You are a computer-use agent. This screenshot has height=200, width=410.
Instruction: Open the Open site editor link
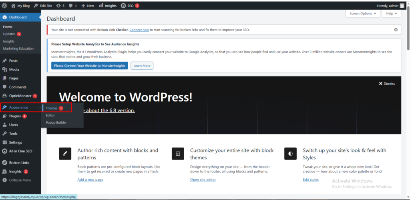(x=203, y=180)
